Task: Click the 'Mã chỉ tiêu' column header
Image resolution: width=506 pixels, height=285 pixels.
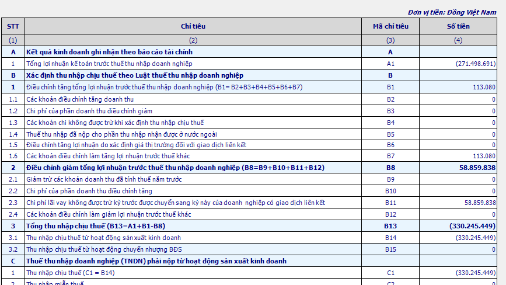Action: (390, 26)
